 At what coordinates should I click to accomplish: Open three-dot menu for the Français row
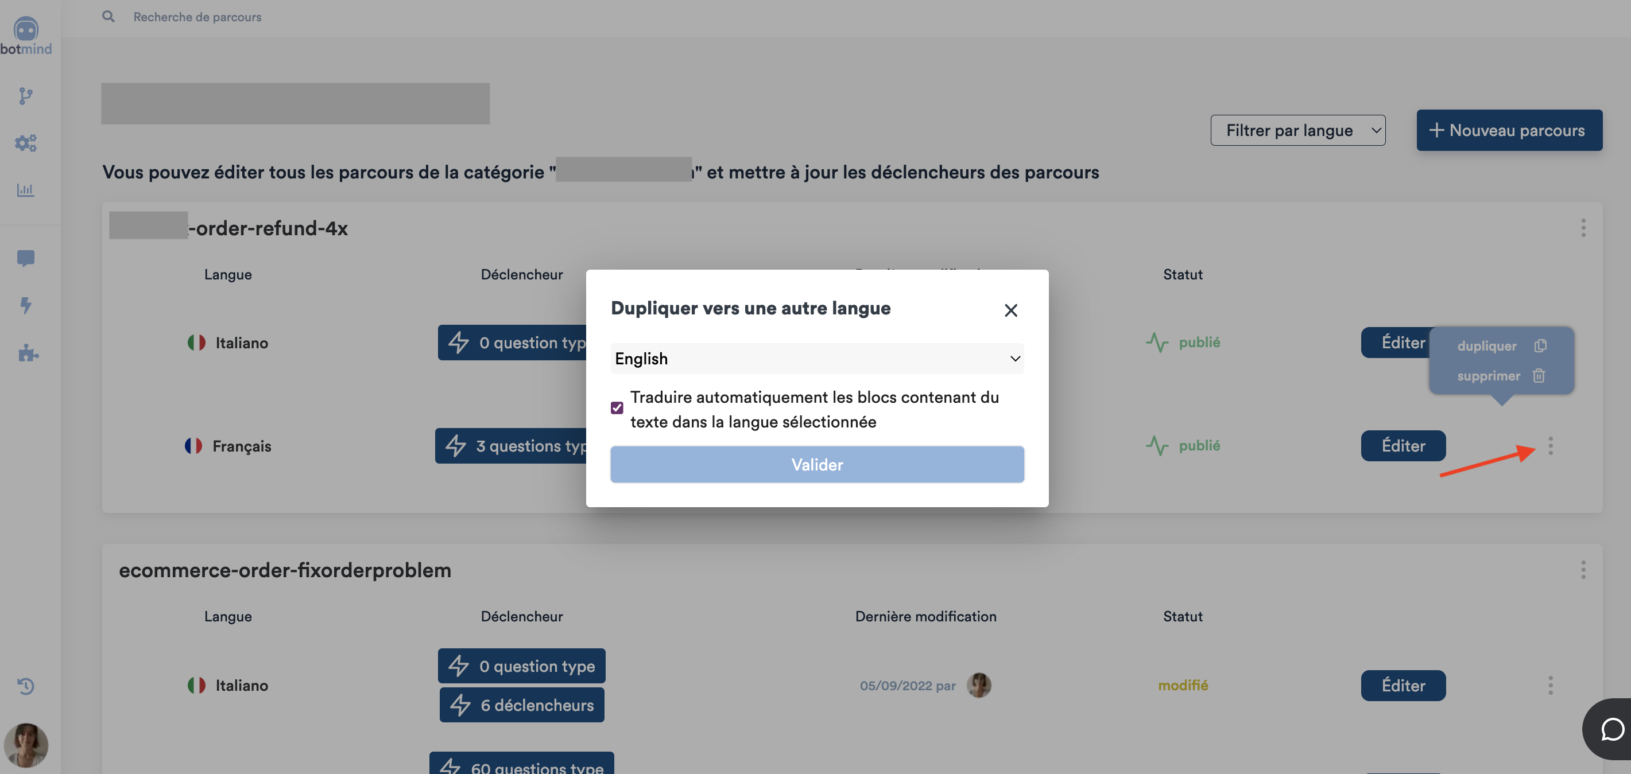click(x=1550, y=446)
